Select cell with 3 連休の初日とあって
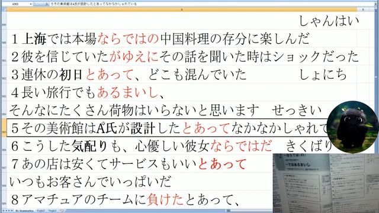 (182, 74)
